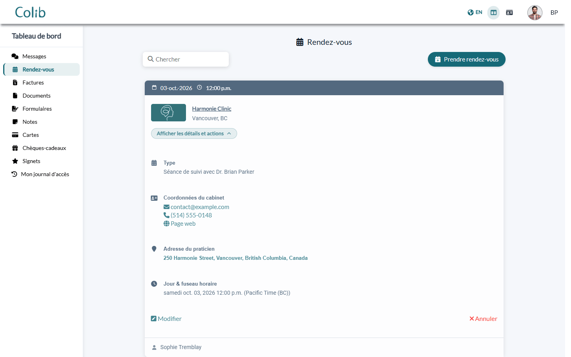Image resolution: width=571 pixels, height=357 pixels.
Task: Click the Signets star icon
Action: pos(15,161)
